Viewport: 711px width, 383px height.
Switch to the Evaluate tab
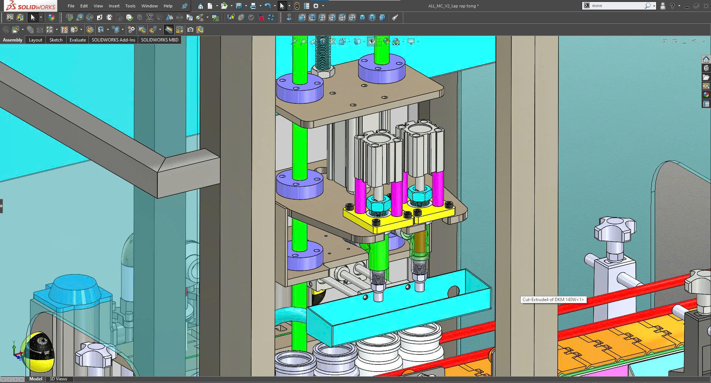(77, 40)
